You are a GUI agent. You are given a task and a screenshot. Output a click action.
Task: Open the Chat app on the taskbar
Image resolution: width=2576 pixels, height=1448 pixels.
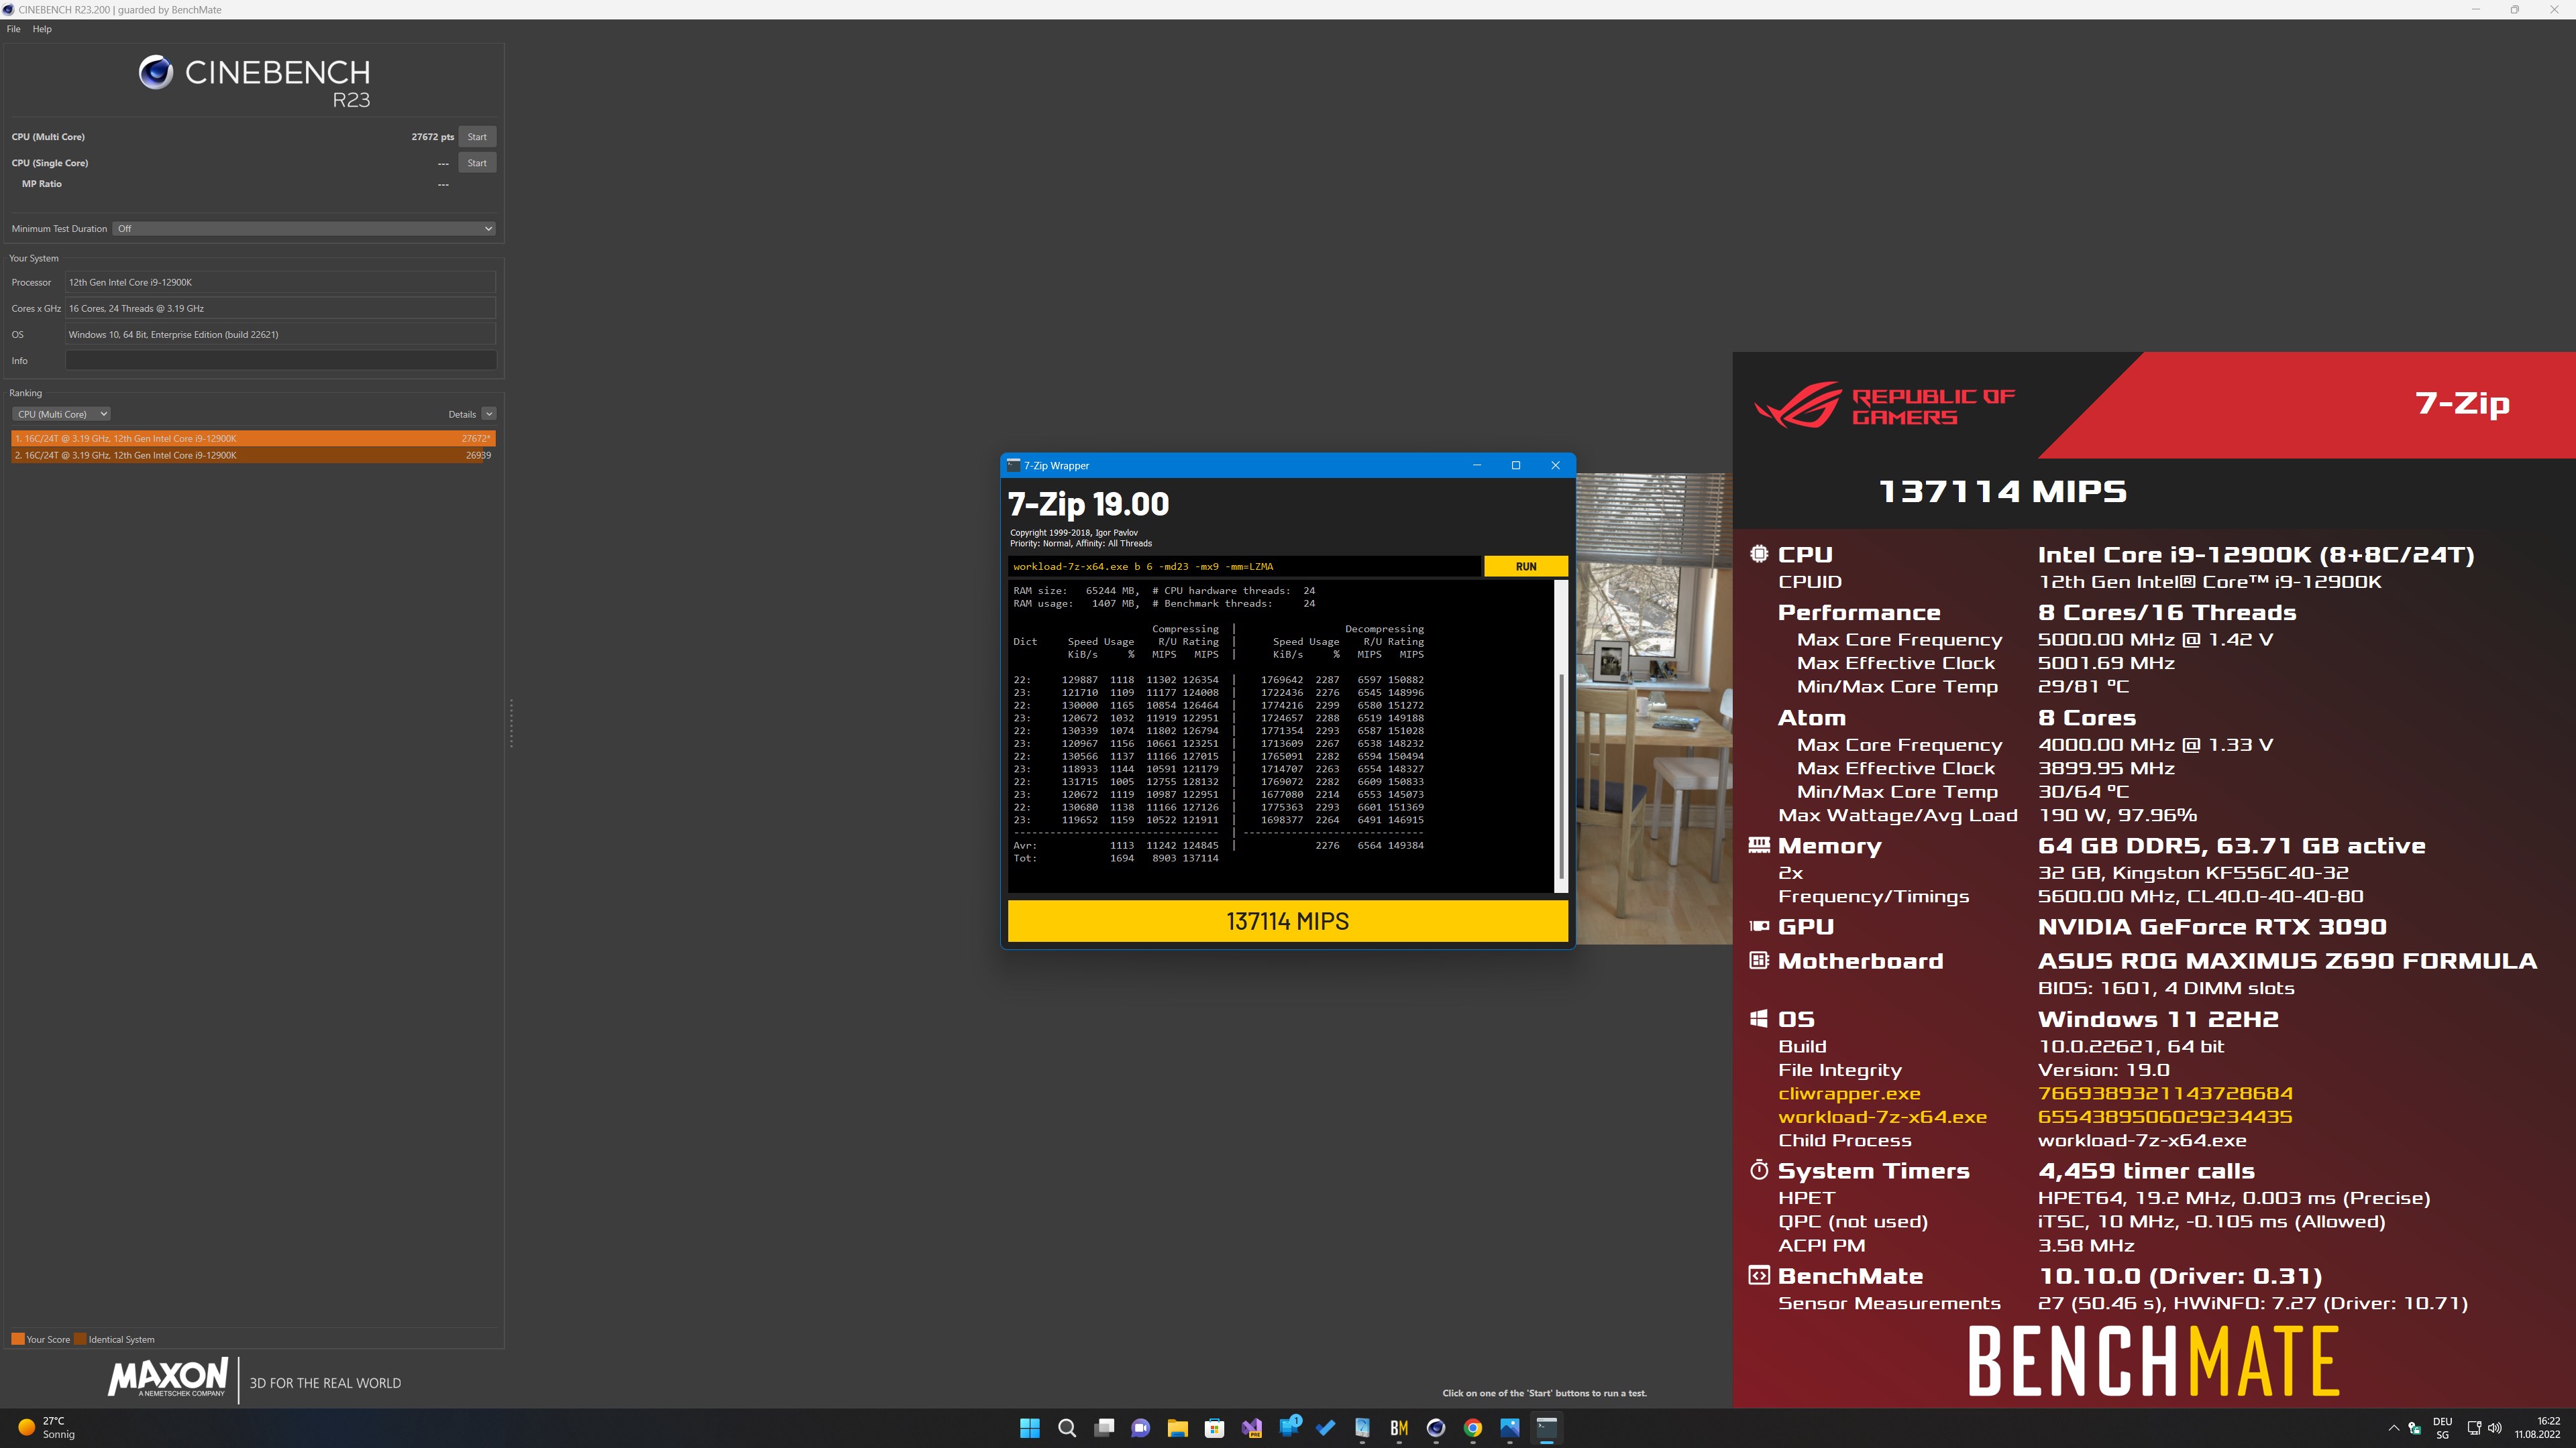coord(1140,1428)
